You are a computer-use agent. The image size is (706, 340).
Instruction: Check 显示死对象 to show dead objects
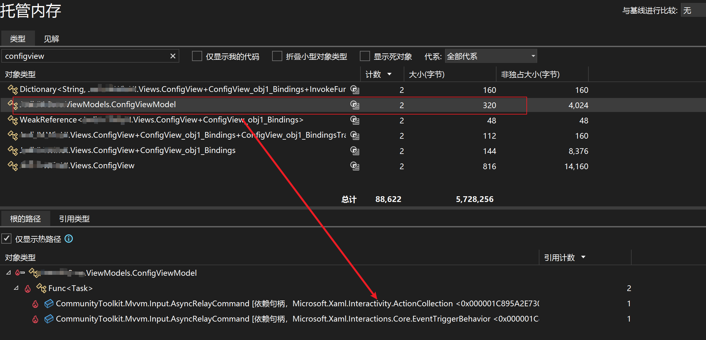pos(365,56)
